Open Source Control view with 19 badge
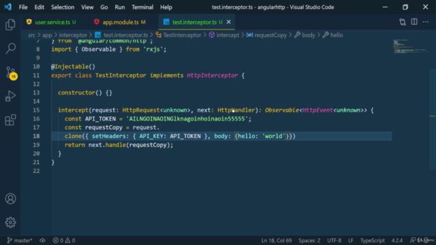This screenshot has height=245, width=436. [x=11, y=73]
